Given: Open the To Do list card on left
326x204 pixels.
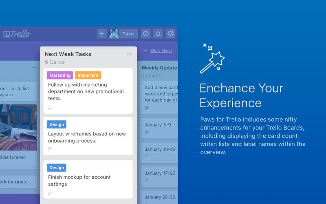Looking at the screenshot, I should coord(18,91).
